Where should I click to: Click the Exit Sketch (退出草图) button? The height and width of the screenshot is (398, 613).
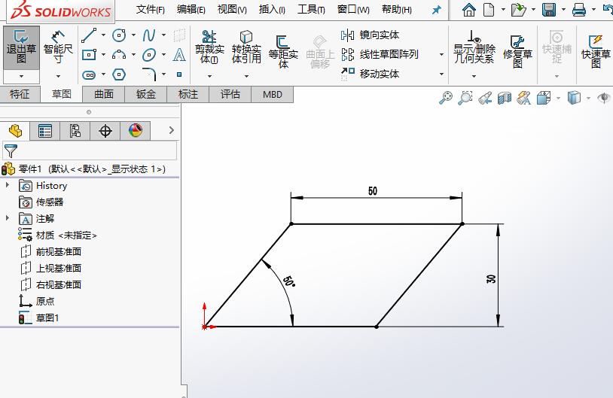tap(22, 47)
